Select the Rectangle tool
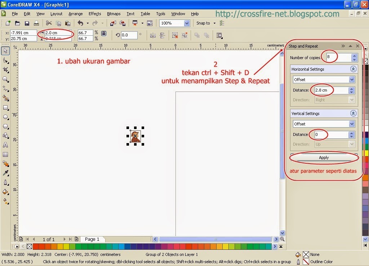This screenshot has height=266, width=369. pyautogui.click(x=5, y=107)
